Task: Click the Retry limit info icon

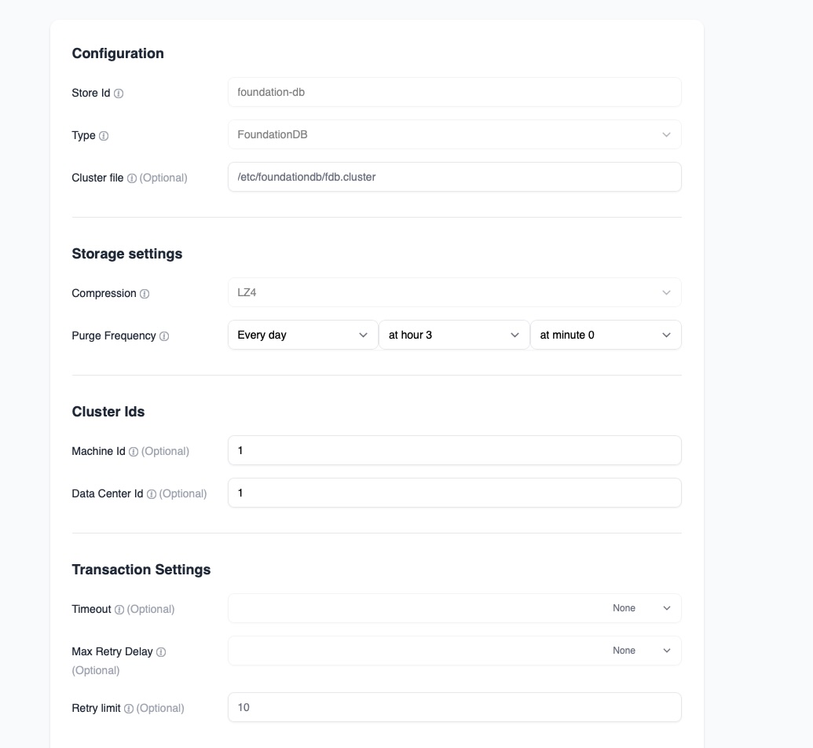Action: (x=129, y=709)
